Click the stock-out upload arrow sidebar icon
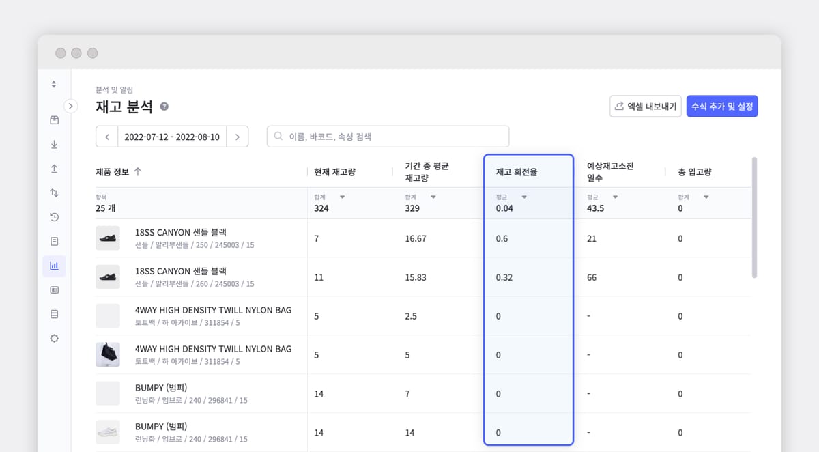Image resolution: width=819 pixels, height=452 pixels. [54, 169]
